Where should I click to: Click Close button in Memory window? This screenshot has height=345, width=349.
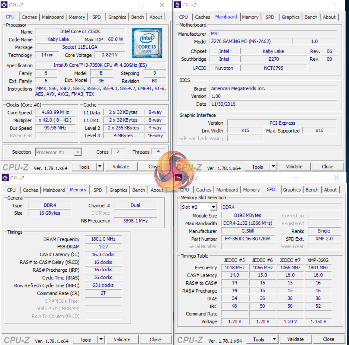click(155, 340)
